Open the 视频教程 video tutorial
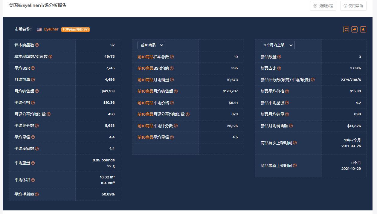377x214 pixels. click(323, 6)
